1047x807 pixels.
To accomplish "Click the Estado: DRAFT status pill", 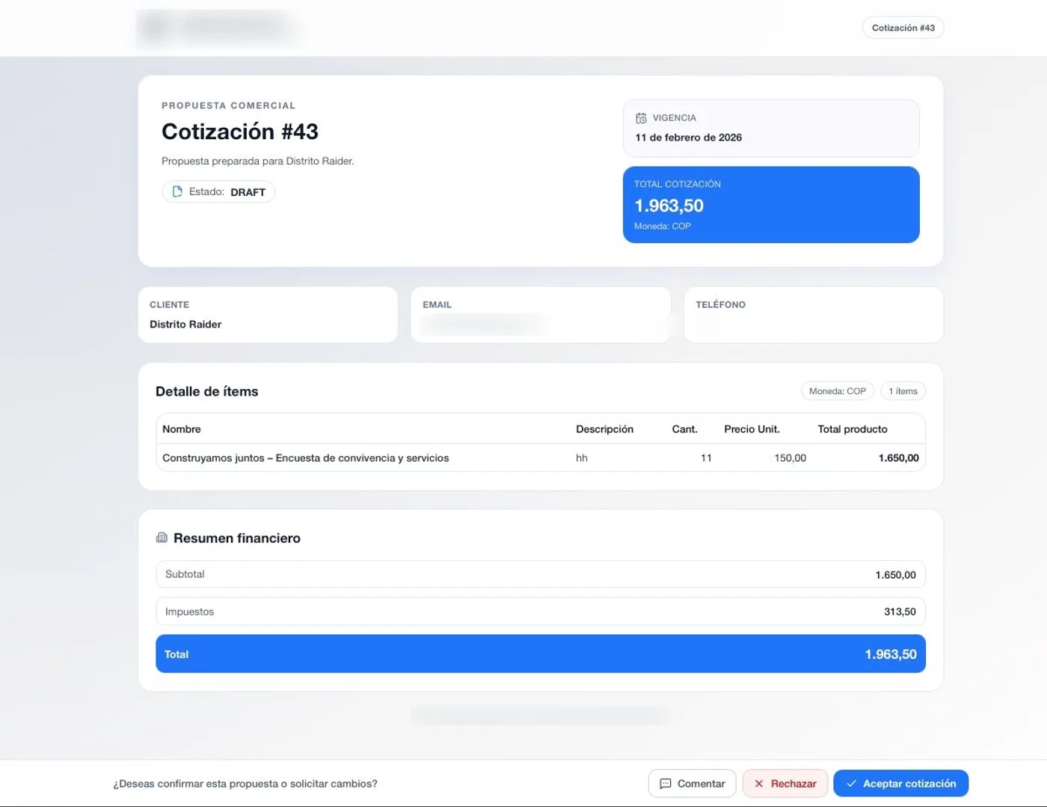I will (x=218, y=192).
